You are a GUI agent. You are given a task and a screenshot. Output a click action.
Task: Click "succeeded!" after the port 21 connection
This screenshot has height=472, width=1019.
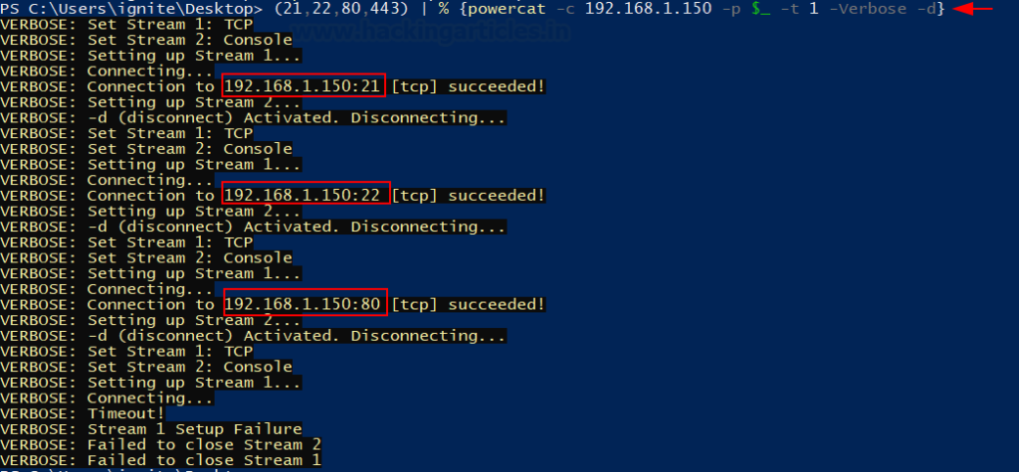tap(497, 86)
